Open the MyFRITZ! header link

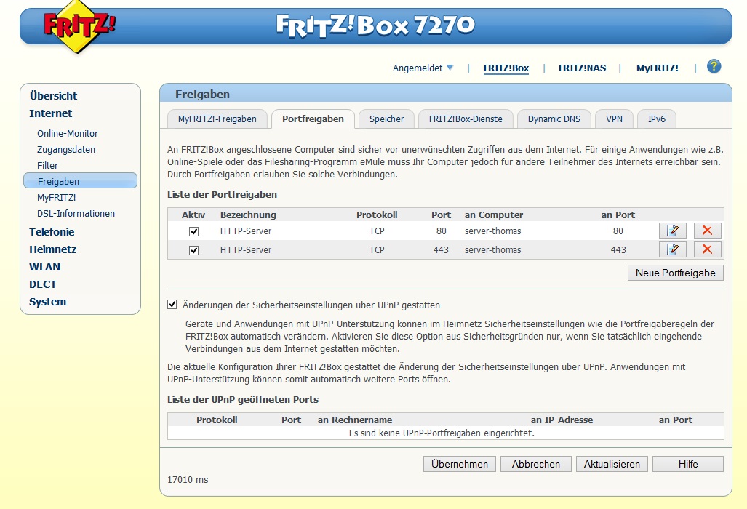(x=658, y=68)
